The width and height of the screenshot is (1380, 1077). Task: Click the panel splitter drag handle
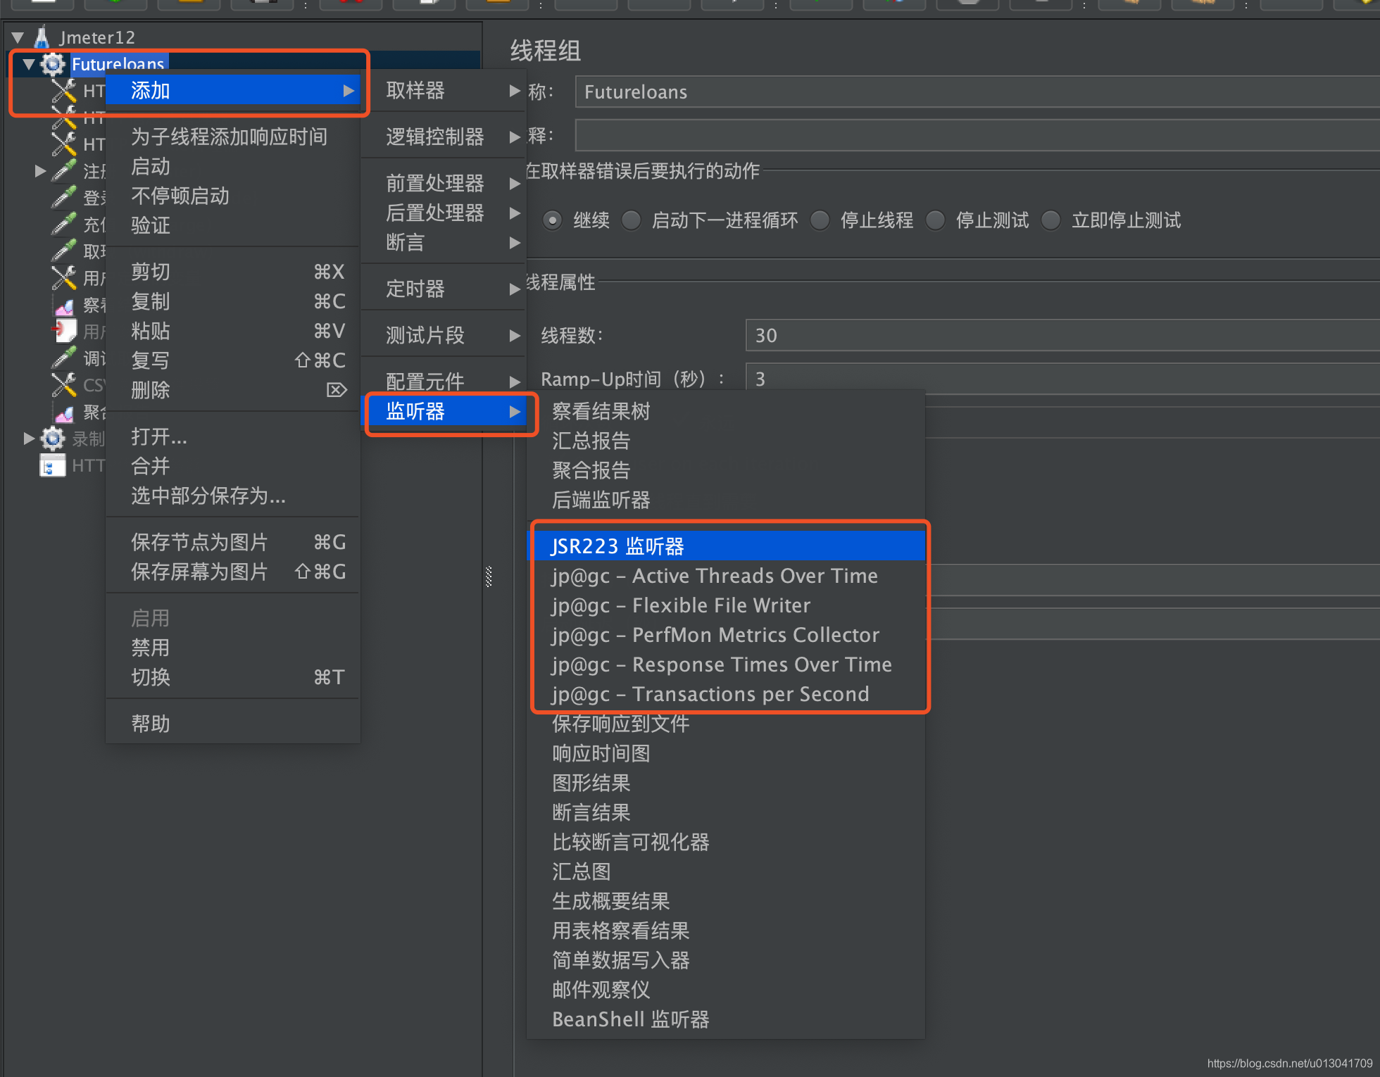(x=489, y=577)
